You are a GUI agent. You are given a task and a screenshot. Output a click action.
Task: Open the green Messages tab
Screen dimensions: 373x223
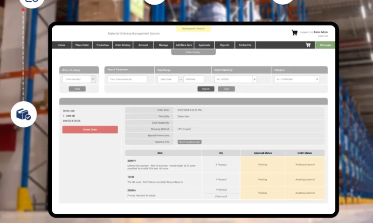pos(325,45)
